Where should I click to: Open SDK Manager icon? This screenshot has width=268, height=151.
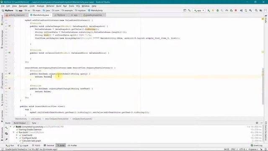tap(250, 10)
